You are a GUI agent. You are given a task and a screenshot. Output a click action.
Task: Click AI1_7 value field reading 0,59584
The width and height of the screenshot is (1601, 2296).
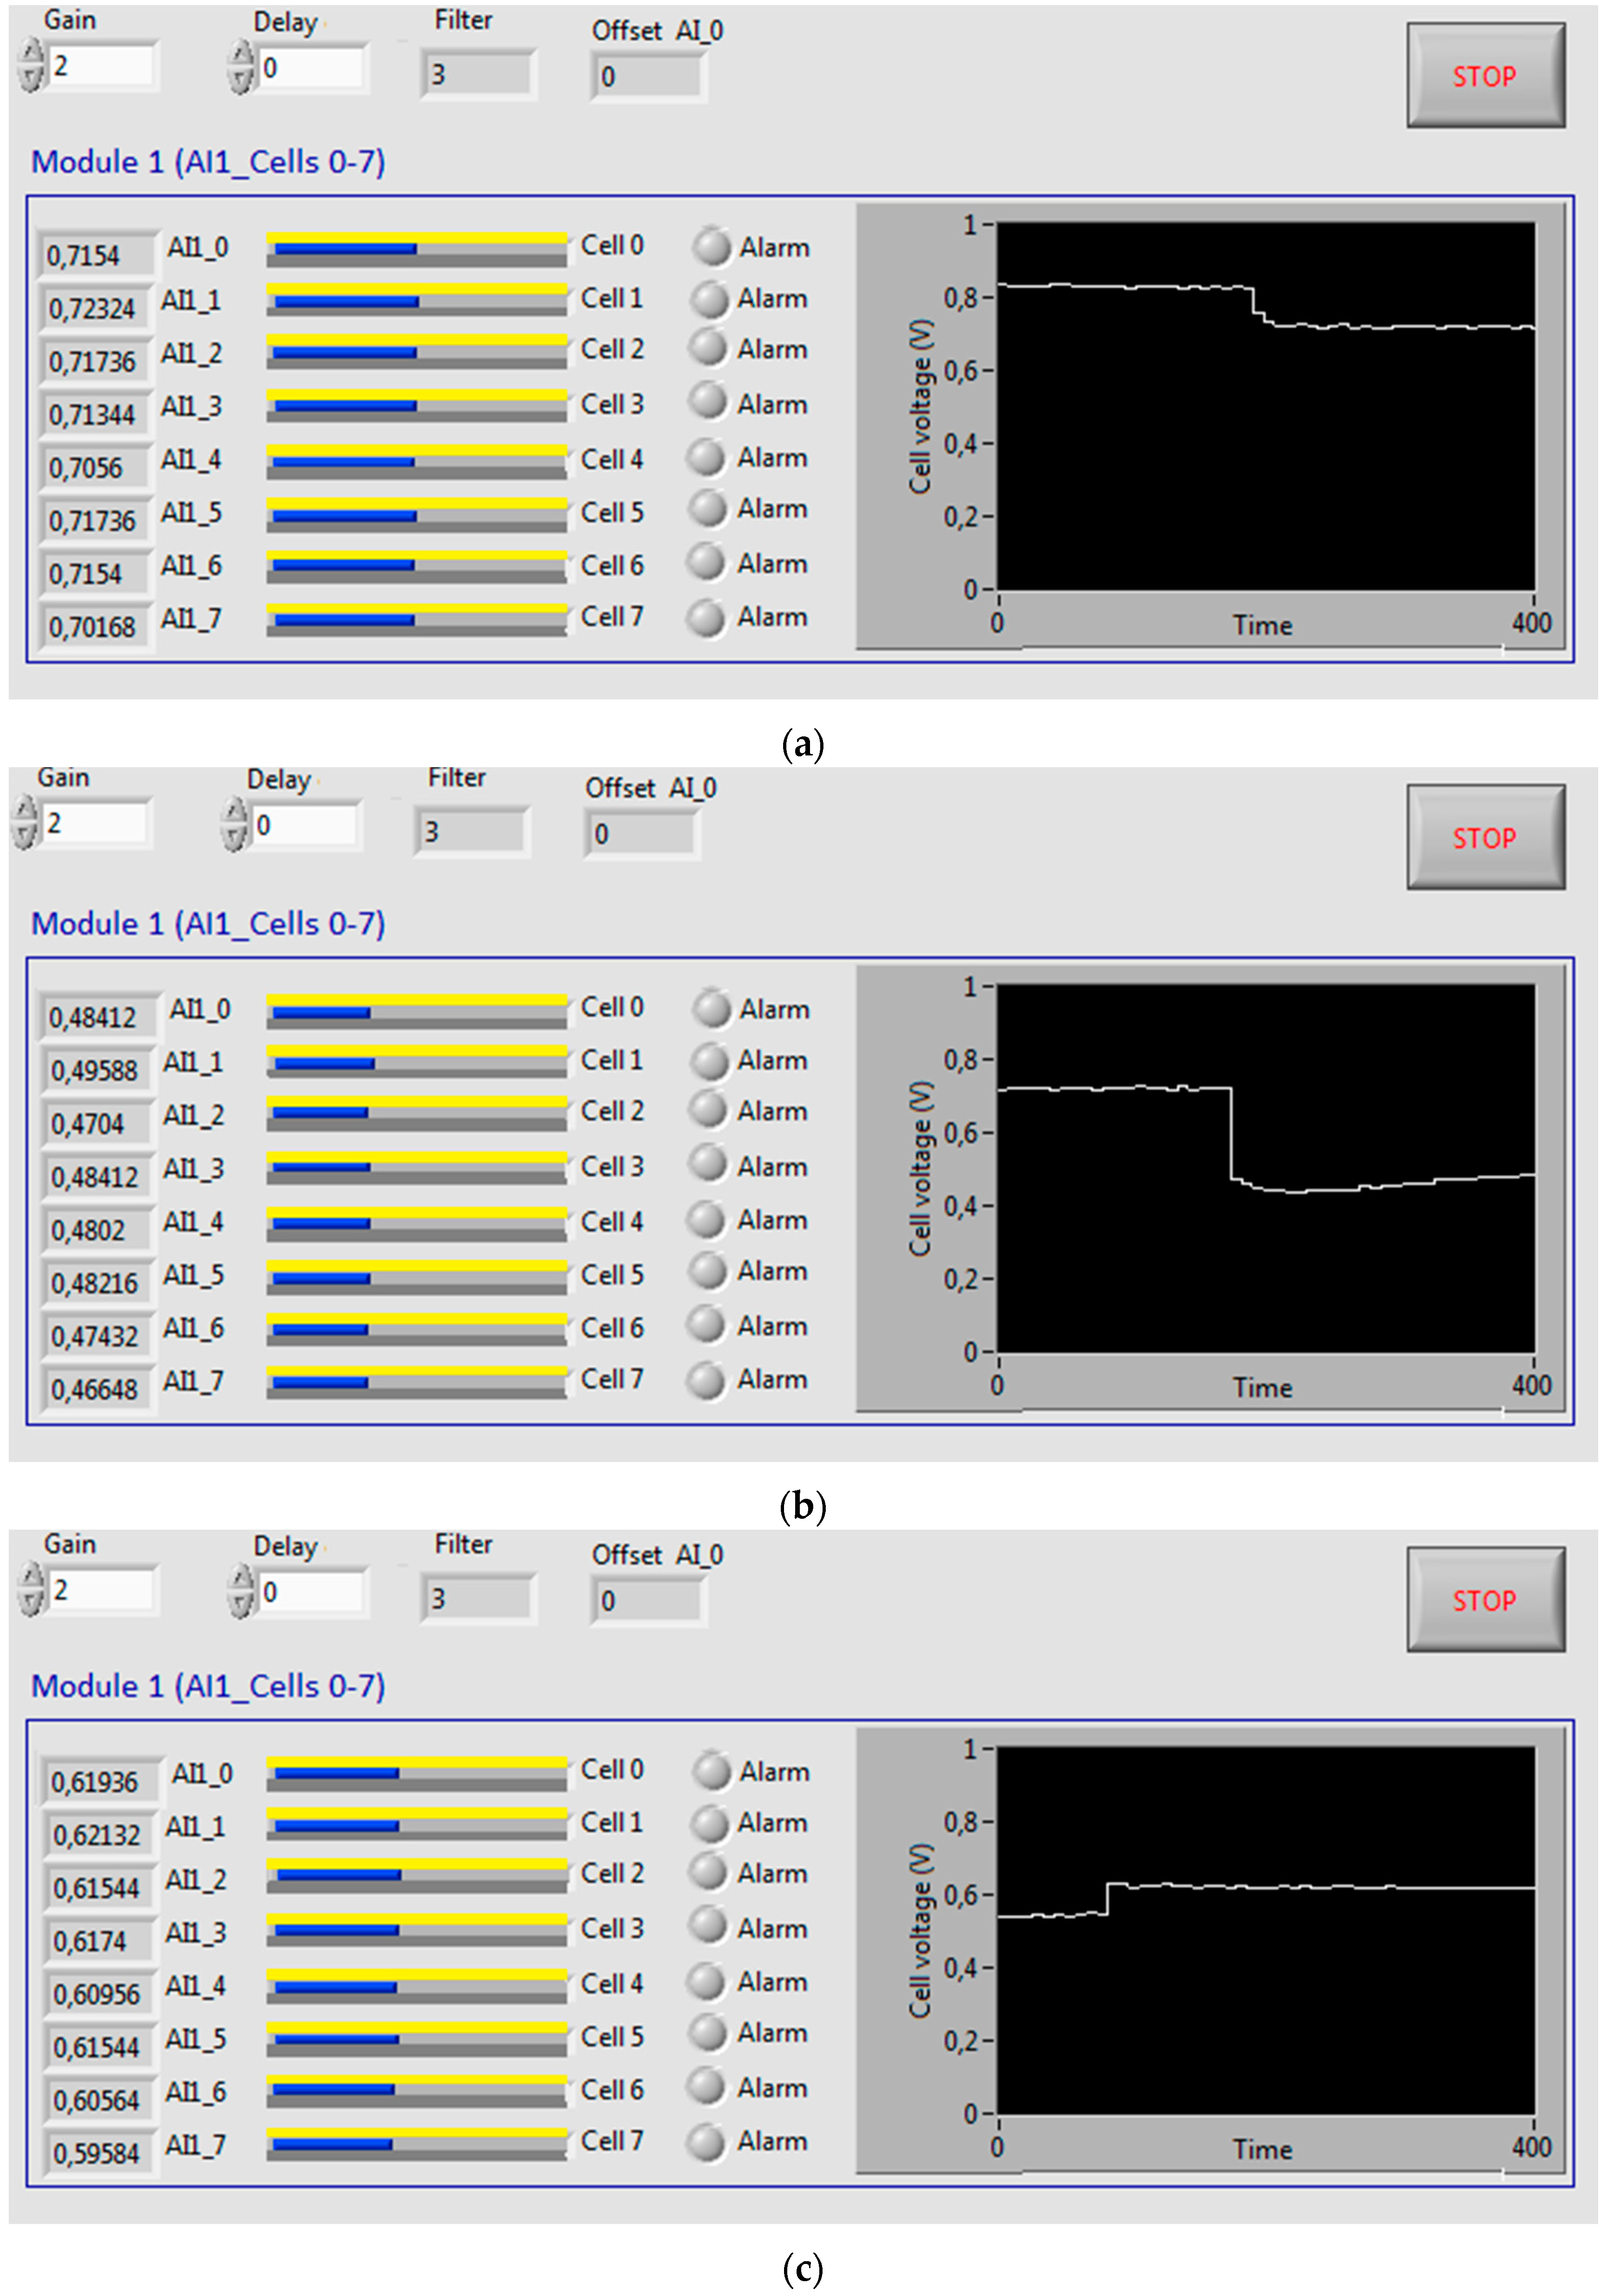coord(98,2153)
